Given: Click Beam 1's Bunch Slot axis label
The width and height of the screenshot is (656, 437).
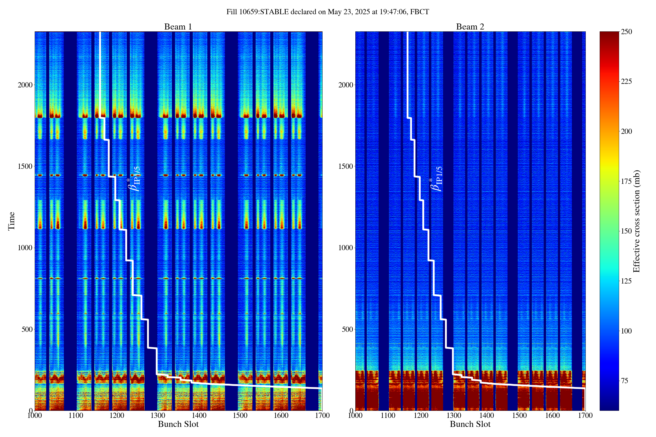Looking at the screenshot, I should click(178, 424).
